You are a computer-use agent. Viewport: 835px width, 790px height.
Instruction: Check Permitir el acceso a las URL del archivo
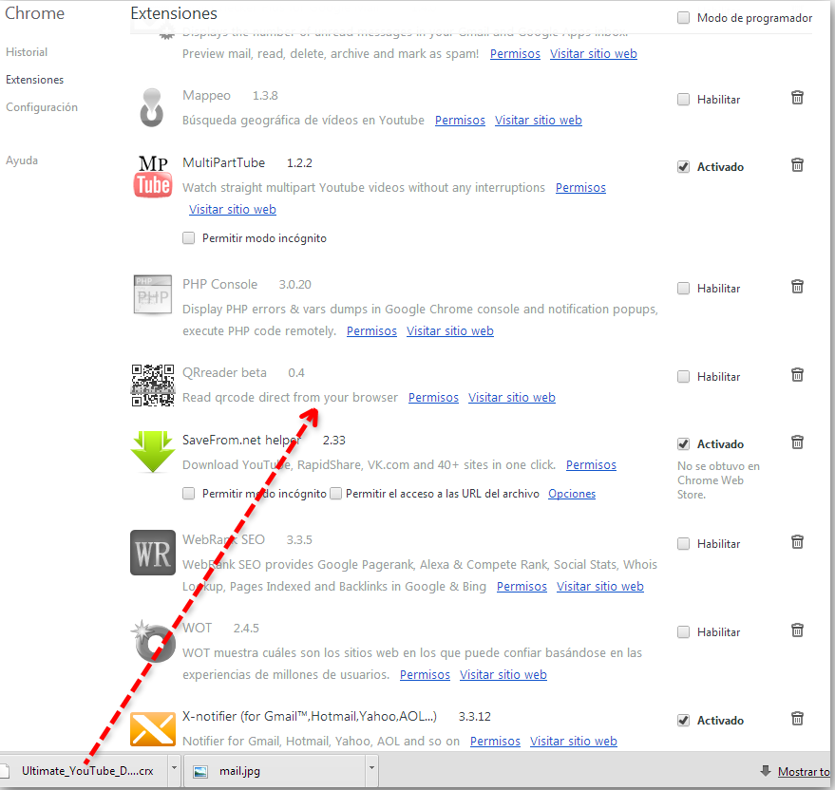pyautogui.click(x=335, y=494)
